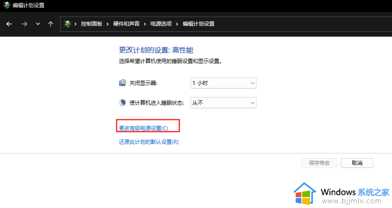Go up one level with the up arrow
The height and width of the screenshot is (208, 392).
(x=51, y=24)
